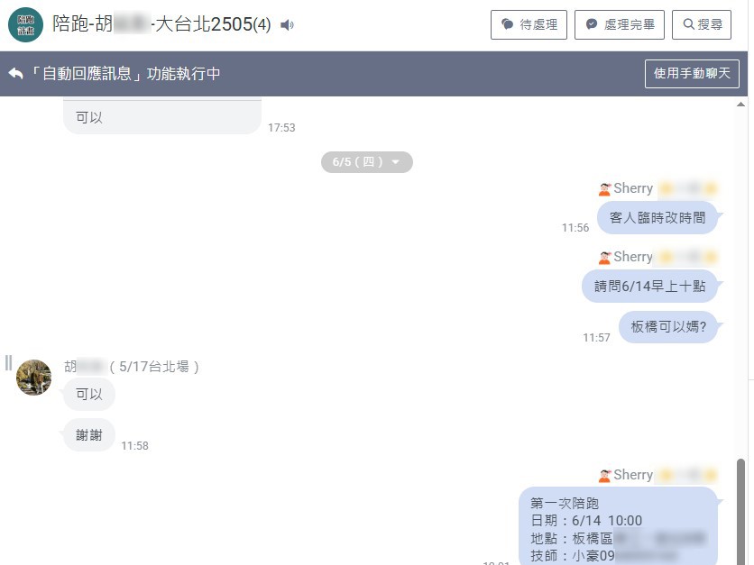Select the 謝謝 message bubble

click(89, 435)
